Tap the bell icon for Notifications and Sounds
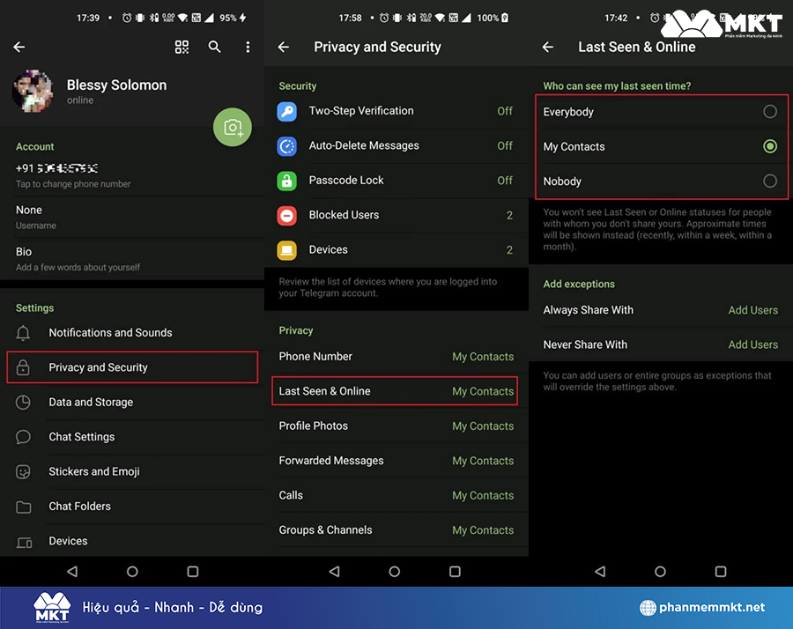This screenshot has width=793, height=629. point(23,333)
